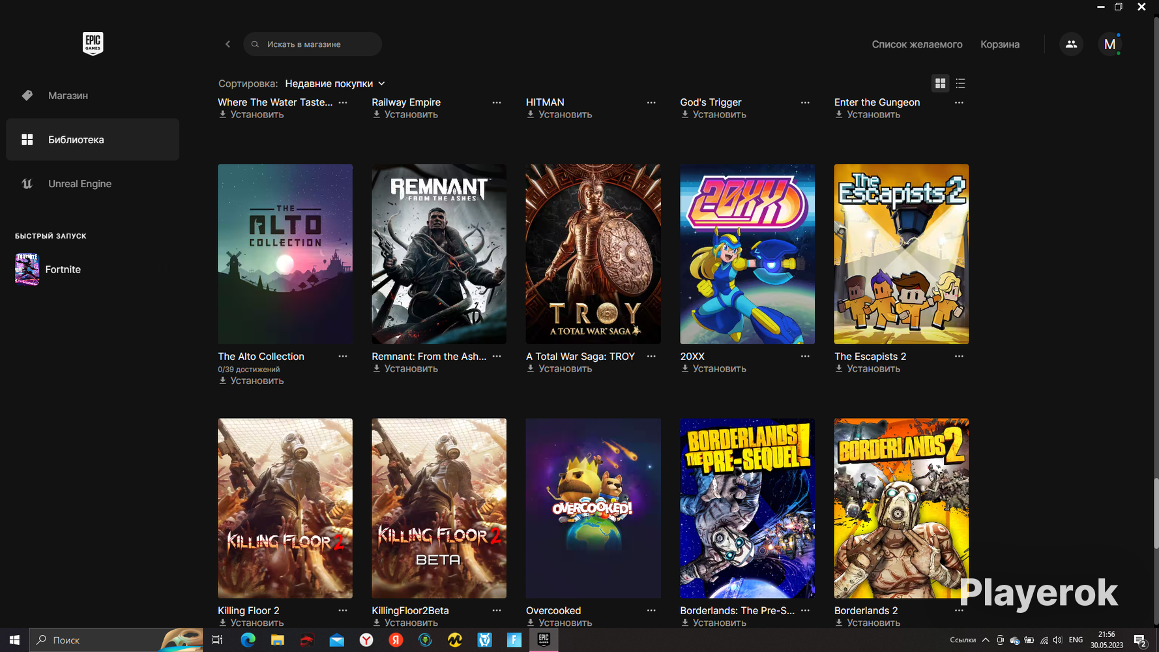This screenshot has height=652, width=1159.
Task: Select Библиотека in the sidebar
Action: tap(93, 140)
